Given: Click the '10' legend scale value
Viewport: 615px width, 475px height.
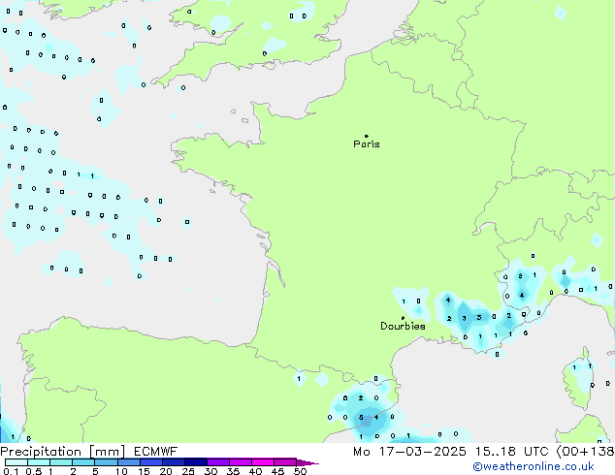Looking at the screenshot, I should point(121,471).
